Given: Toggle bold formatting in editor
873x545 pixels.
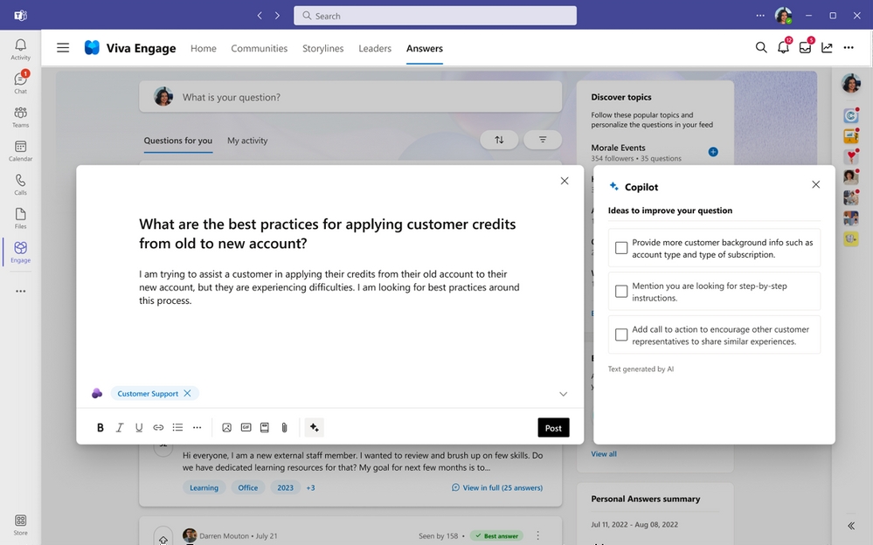Looking at the screenshot, I should coord(100,428).
